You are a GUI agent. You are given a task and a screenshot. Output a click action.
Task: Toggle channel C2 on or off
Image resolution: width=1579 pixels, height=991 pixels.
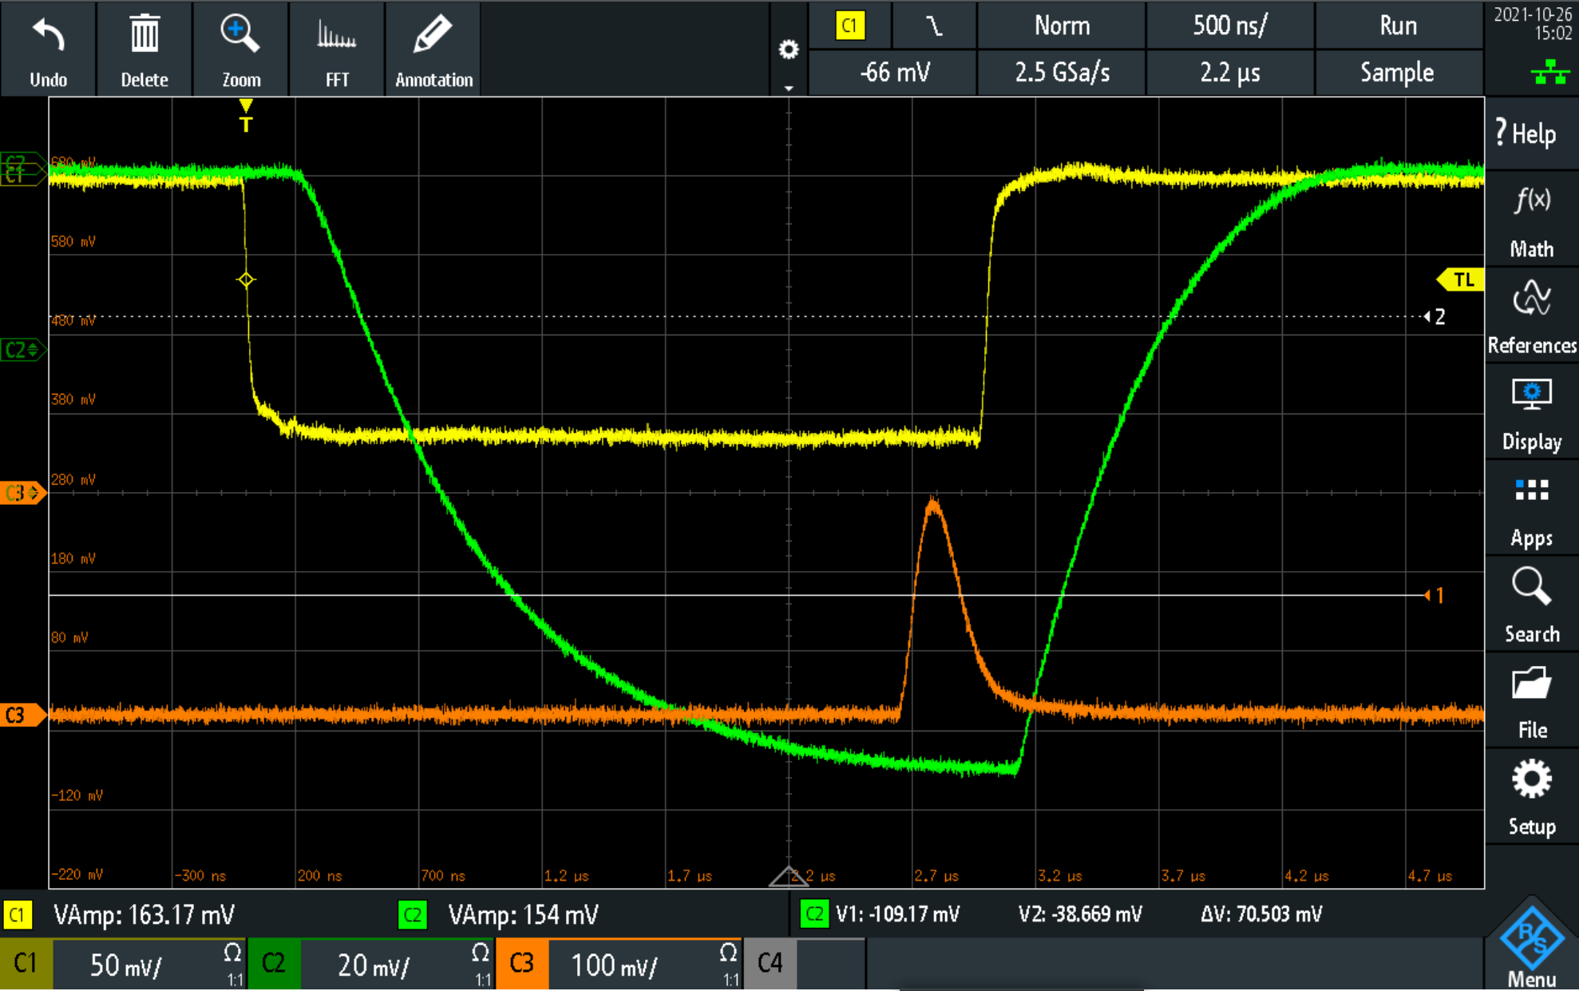tap(274, 964)
